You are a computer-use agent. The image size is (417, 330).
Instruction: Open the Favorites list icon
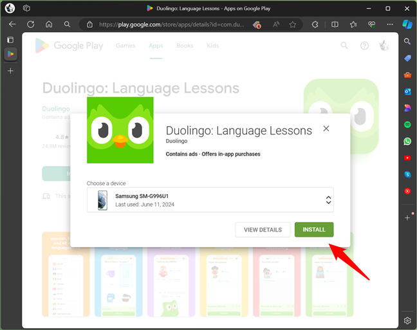[x=353, y=24]
